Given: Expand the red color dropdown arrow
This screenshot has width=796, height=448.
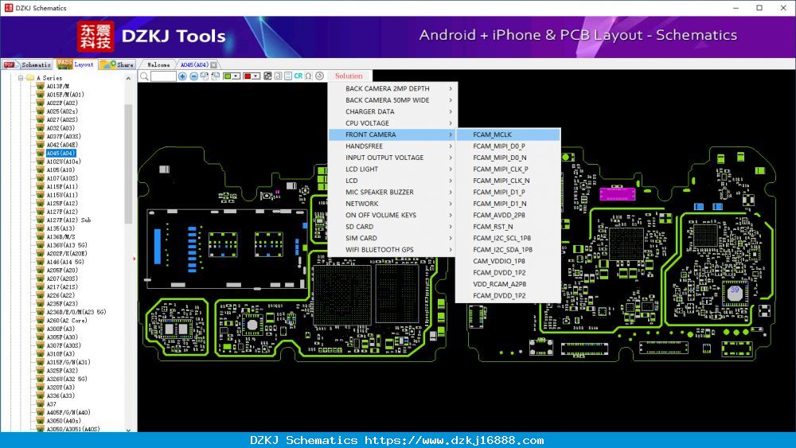Looking at the screenshot, I should (x=256, y=76).
